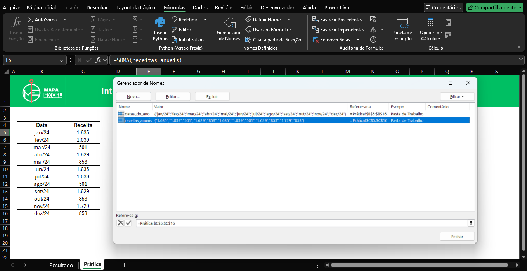Image resolution: width=527 pixels, height=271 pixels.
Task: Open the Data e Hora functions
Action: click(108, 39)
